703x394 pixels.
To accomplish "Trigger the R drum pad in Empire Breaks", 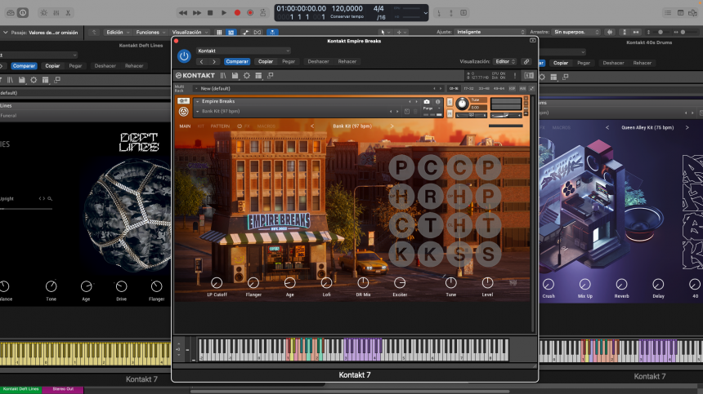I will click(431, 197).
